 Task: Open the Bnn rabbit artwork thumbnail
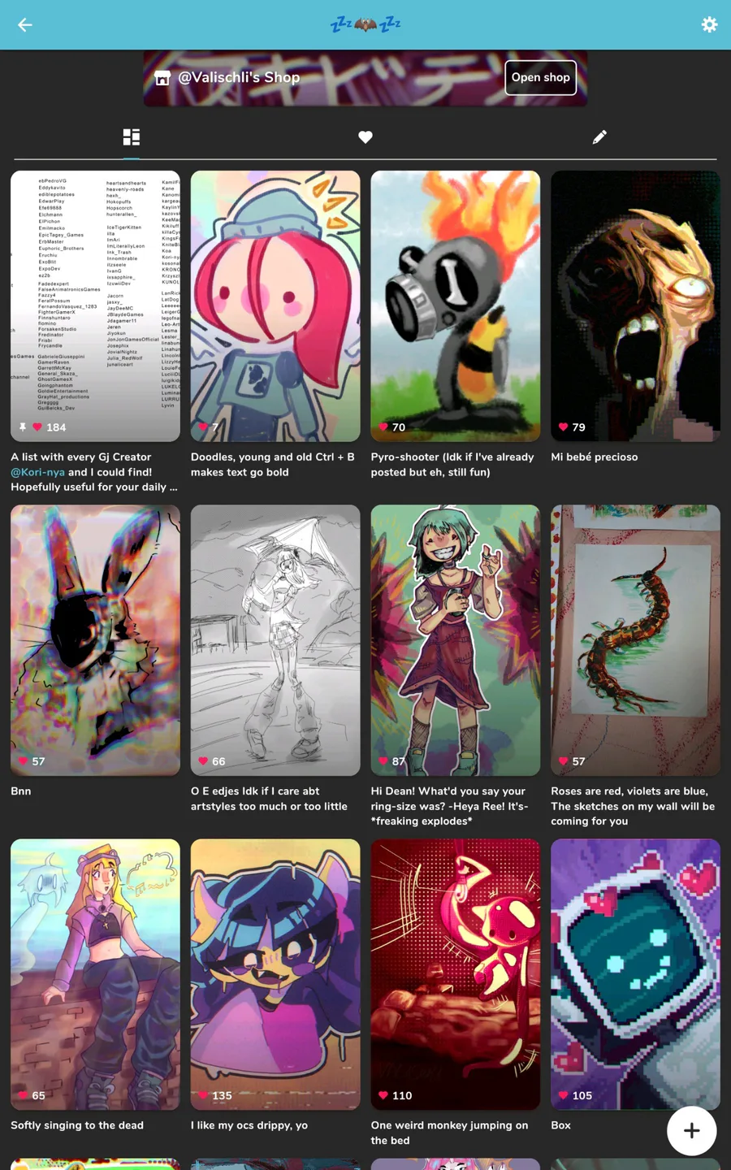point(95,640)
